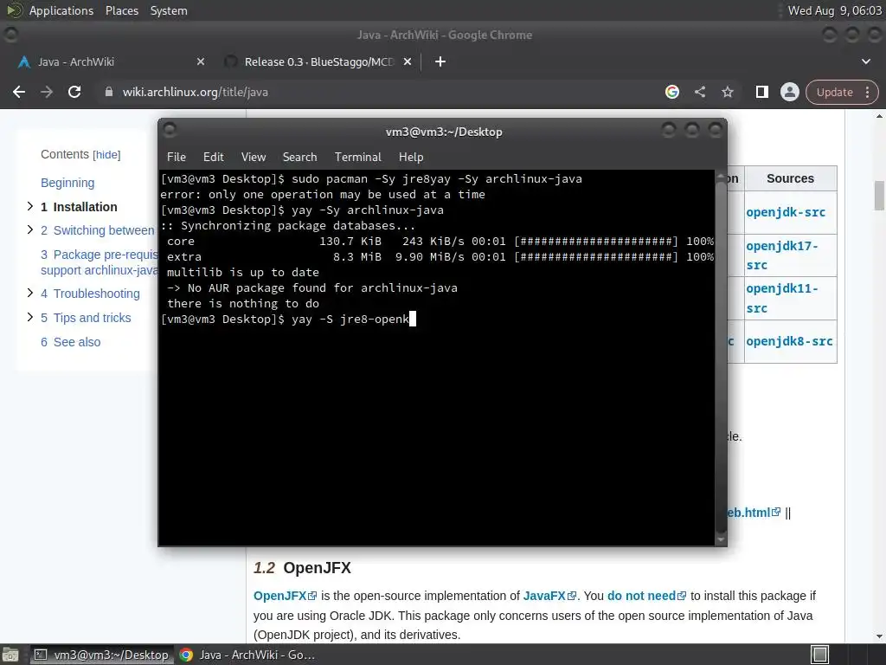Go to 5 Tips and tricks
This screenshot has height=665, width=886.
[86, 318]
